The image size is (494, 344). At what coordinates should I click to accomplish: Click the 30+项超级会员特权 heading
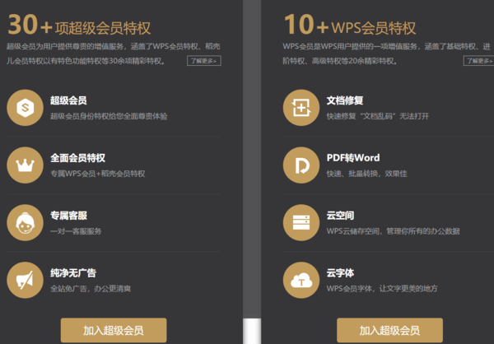click(91, 23)
